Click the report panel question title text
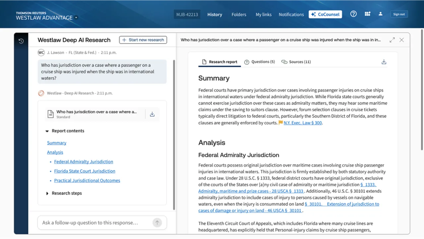The image size is (424, 239). click(281, 40)
